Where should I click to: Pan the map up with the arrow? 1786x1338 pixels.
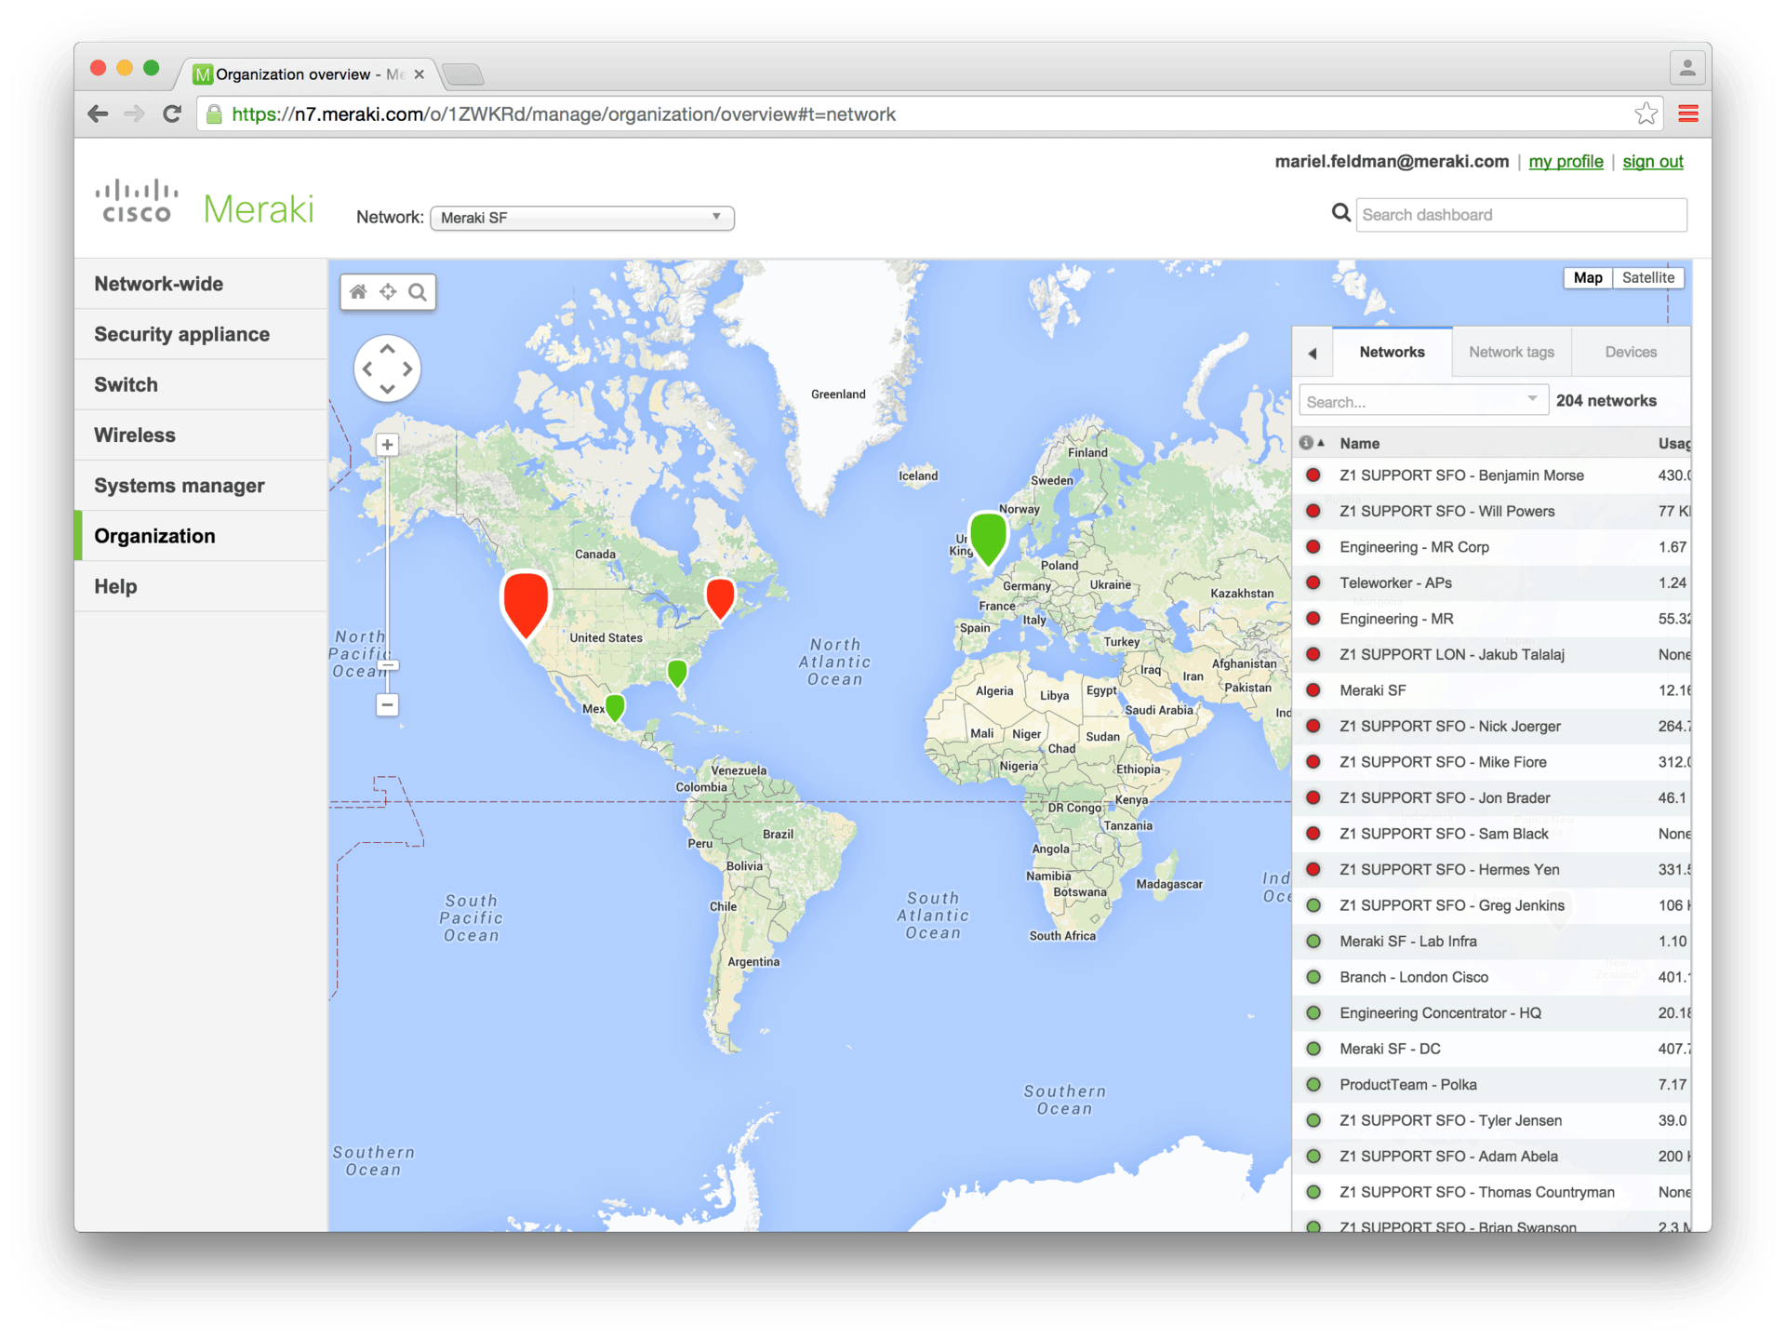[x=387, y=348]
